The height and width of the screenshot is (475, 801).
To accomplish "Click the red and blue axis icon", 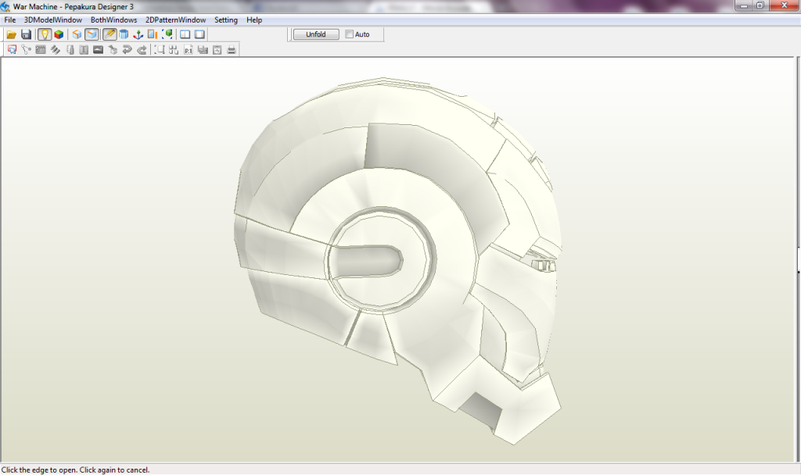I will click(138, 34).
